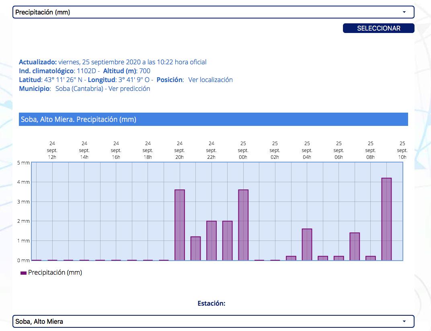Open the Soba (Cantabria) municipality link

(x=79, y=88)
